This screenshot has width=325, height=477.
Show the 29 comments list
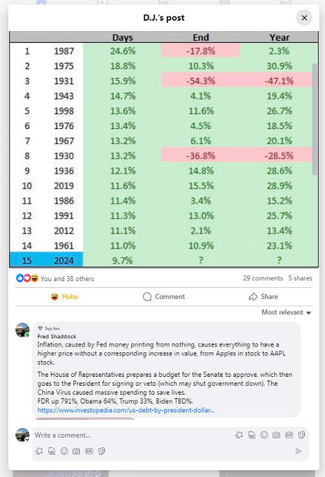click(263, 278)
